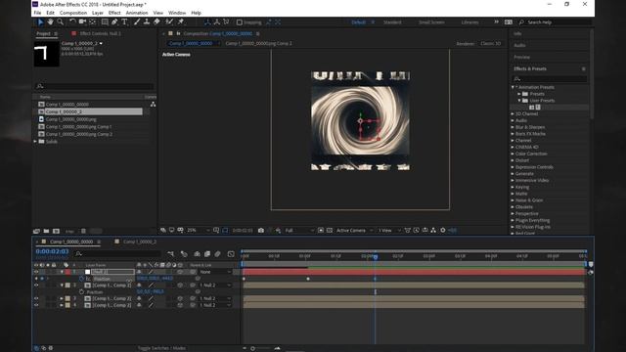Select the Clone Stamp tool

[x=147, y=22]
